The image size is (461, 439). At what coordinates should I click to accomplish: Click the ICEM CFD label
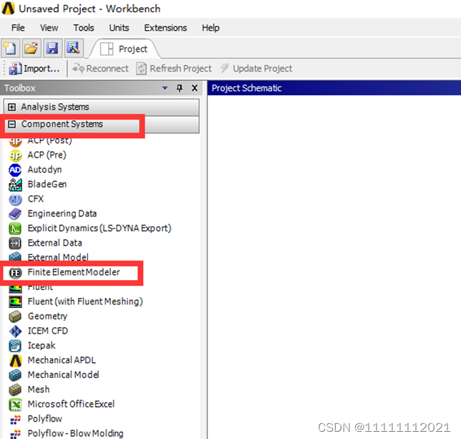click(x=48, y=331)
